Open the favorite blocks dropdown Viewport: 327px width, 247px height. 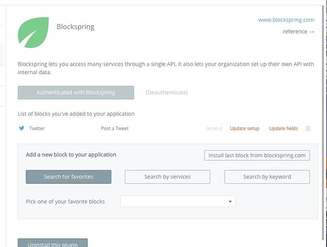178,201
